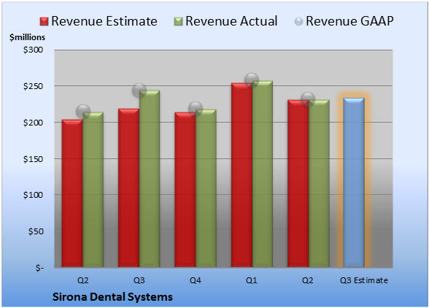Screen dimensions: 429x308
Task: Select the green actual bar for Q1
Action: click(x=263, y=174)
